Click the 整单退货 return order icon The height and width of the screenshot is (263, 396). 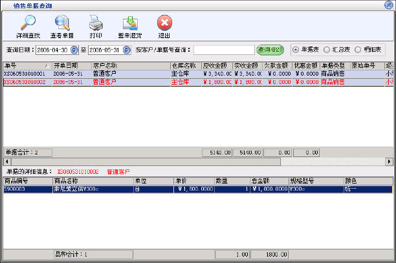pyautogui.click(x=129, y=24)
